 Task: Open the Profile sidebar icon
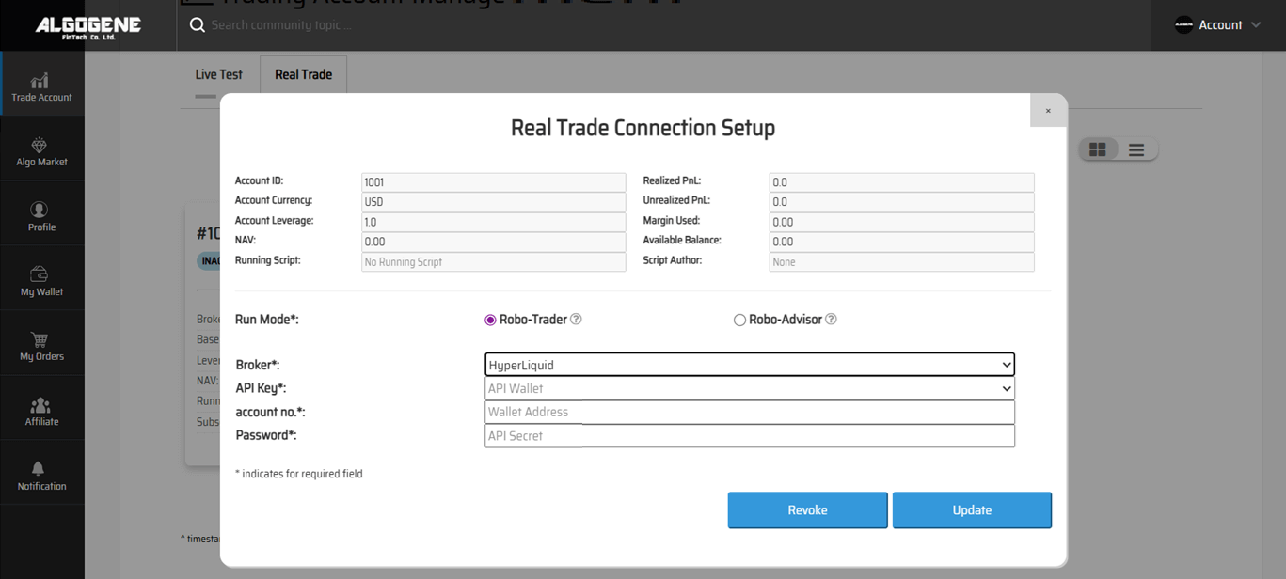coord(41,216)
